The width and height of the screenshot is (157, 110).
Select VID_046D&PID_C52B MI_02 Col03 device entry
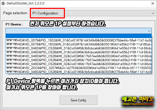[x=79, y=56]
